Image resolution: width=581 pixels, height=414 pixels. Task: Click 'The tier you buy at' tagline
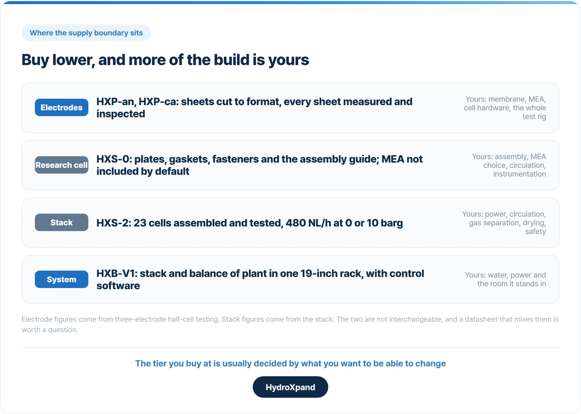coord(290,363)
